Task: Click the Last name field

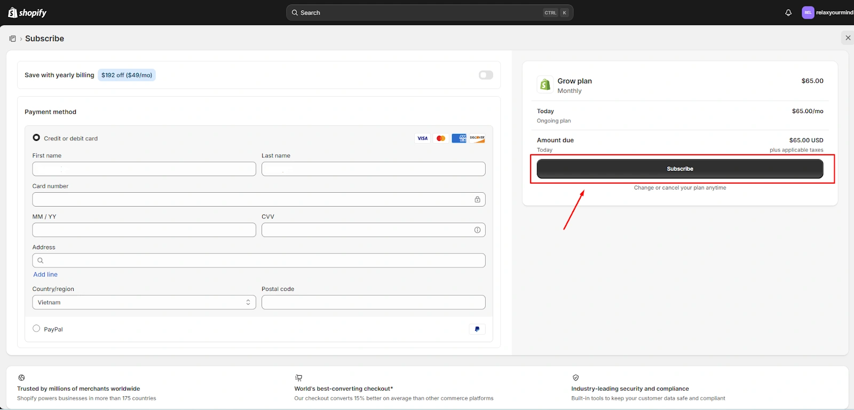Action: [x=374, y=169]
